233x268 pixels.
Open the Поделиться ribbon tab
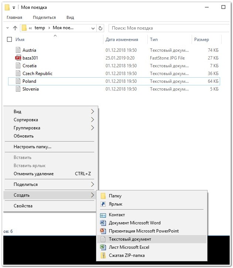[44, 17]
